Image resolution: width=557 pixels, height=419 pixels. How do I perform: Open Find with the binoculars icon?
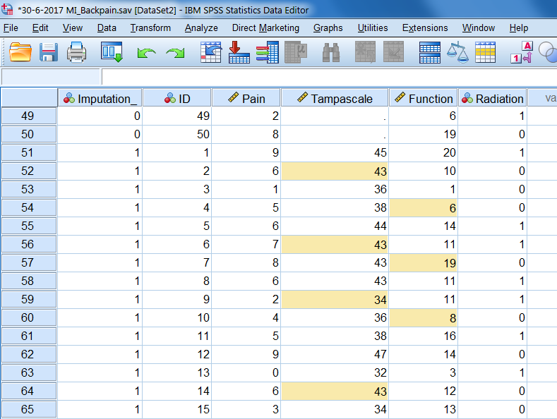click(x=332, y=51)
